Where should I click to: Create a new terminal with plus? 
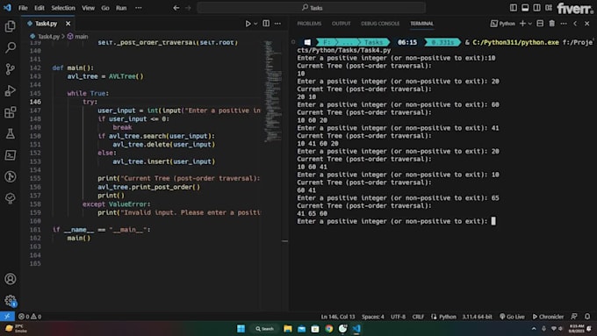pos(522,24)
